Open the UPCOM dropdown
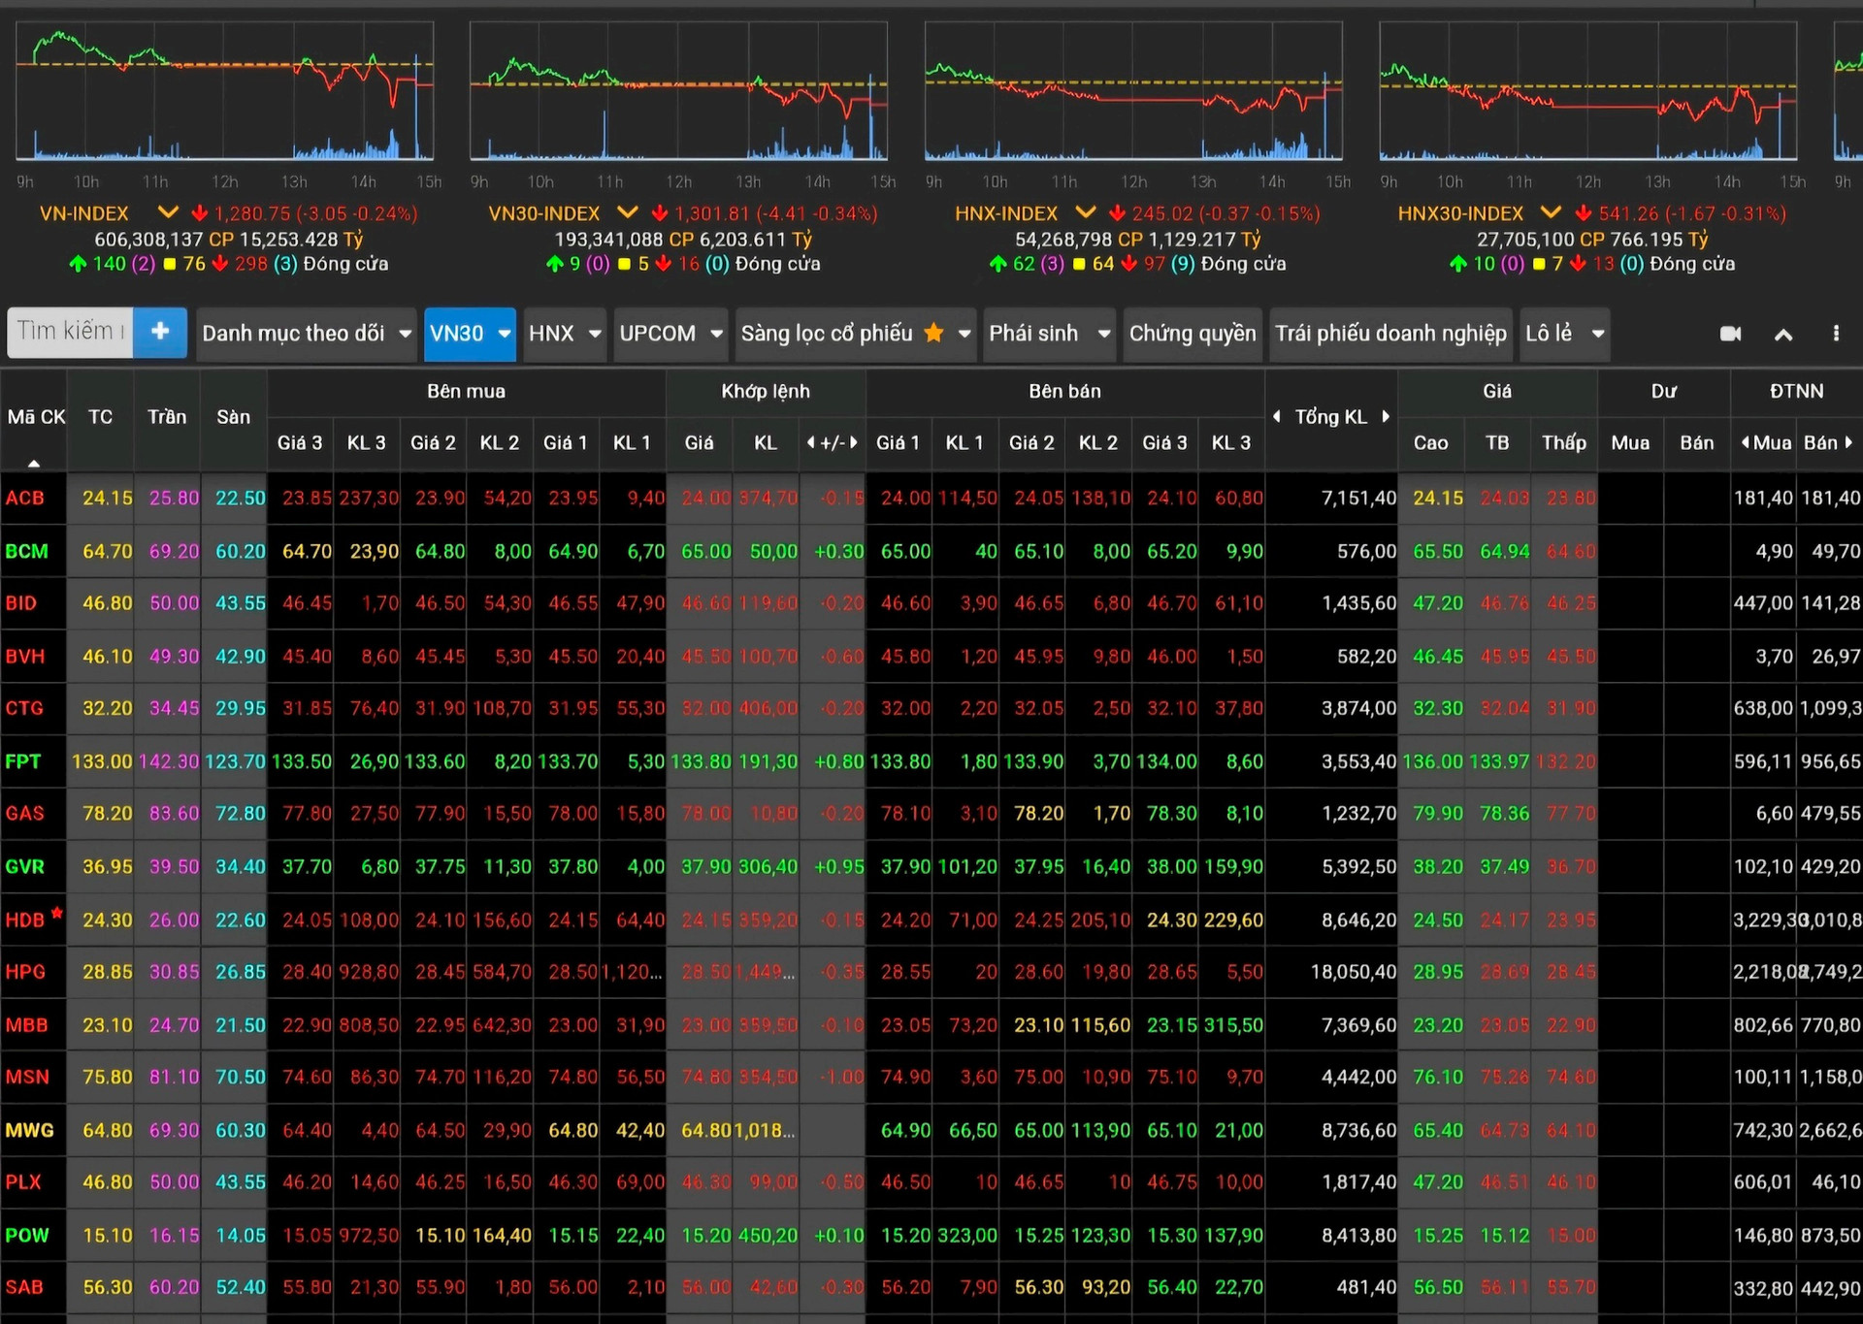 coord(670,333)
